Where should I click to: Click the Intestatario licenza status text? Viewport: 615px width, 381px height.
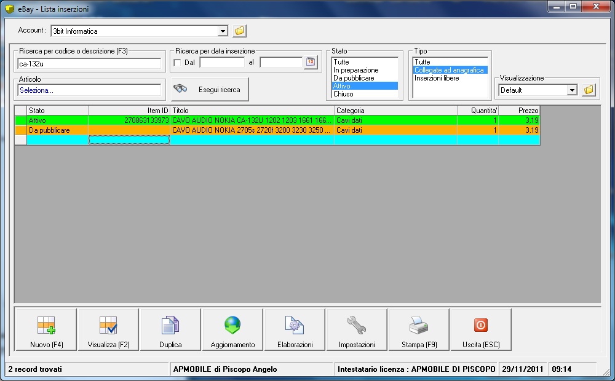416,369
